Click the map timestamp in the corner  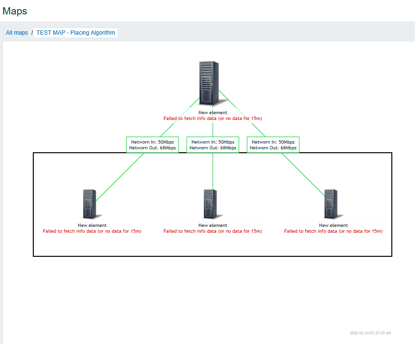[370, 333]
